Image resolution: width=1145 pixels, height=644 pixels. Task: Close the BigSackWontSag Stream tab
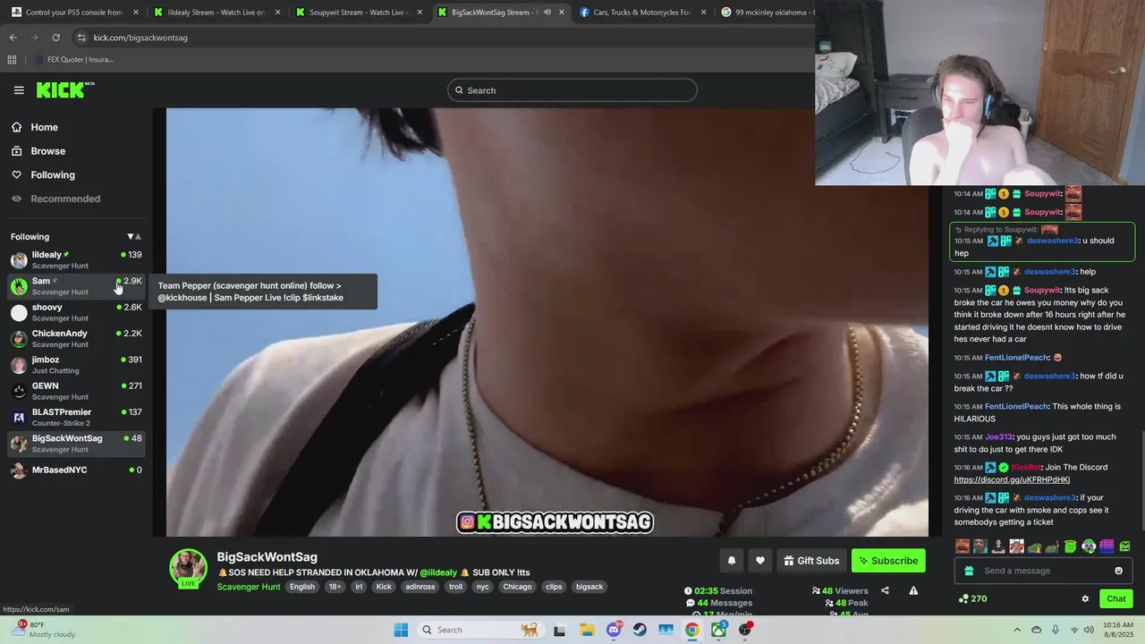point(561,13)
